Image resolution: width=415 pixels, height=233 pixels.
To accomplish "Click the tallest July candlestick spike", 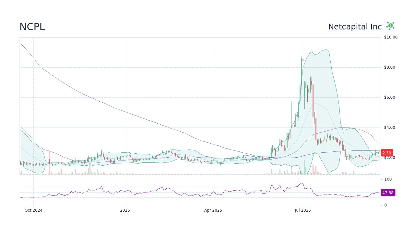I will coord(302,65).
